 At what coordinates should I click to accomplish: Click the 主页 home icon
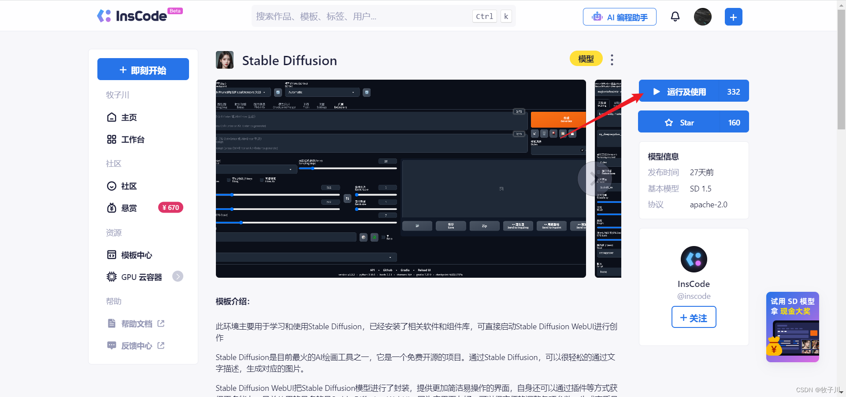(x=111, y=117)
